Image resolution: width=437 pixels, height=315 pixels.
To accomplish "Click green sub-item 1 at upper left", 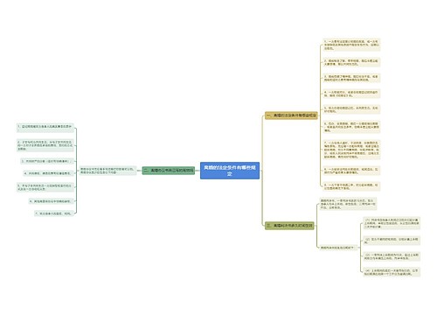I will tap(45, 127).
